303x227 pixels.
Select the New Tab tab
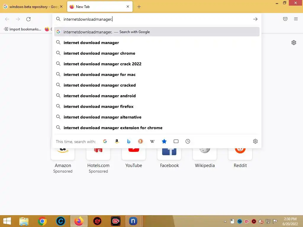tap(100, 7)
